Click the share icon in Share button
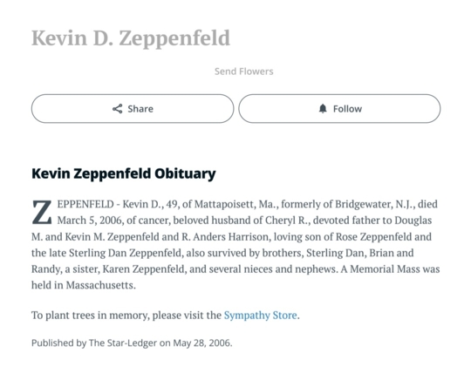 coord(118,109)
